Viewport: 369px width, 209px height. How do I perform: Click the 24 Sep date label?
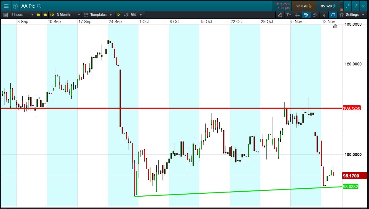coord(115,22)
